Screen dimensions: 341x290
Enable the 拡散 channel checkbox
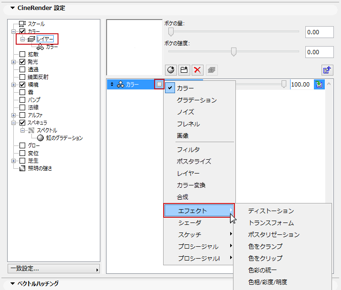22,54
